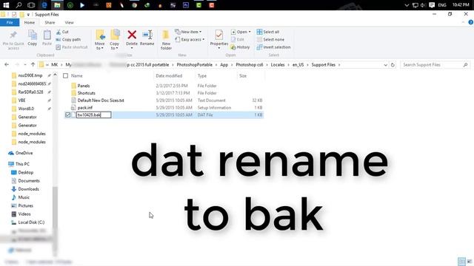
Task: Open Downloads in the navigation pane
Action: tap(28, 189)
